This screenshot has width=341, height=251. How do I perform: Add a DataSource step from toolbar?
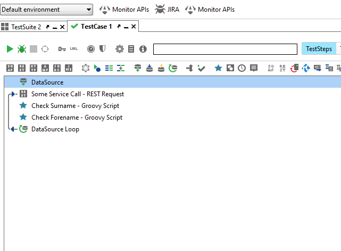(138, 68)
